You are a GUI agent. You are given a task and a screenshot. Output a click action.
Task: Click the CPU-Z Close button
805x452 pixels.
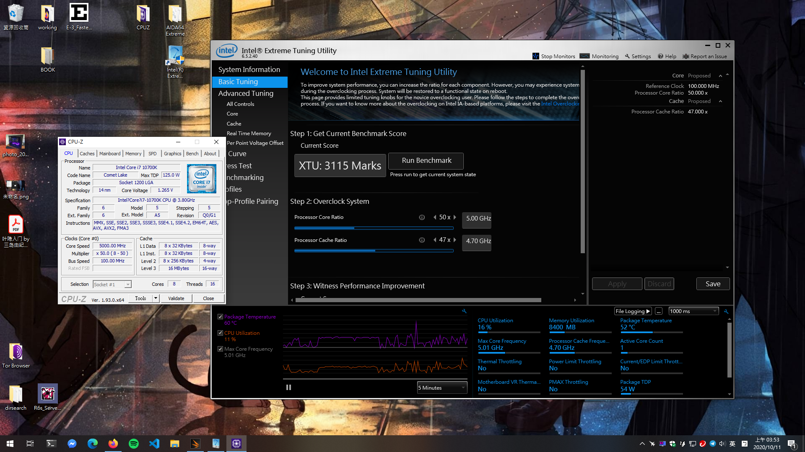[208, 298]
